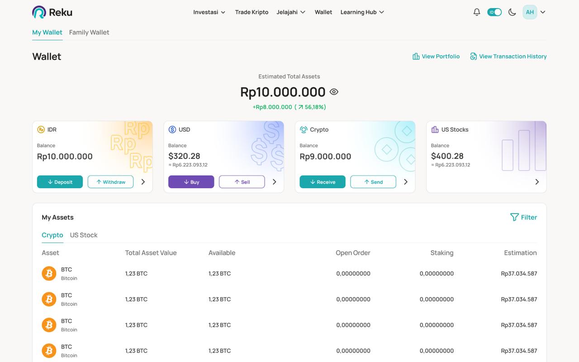The width and height of the screenshot is (579, 362).
Task: Open Filter options in My Assets
Action: 524,217
